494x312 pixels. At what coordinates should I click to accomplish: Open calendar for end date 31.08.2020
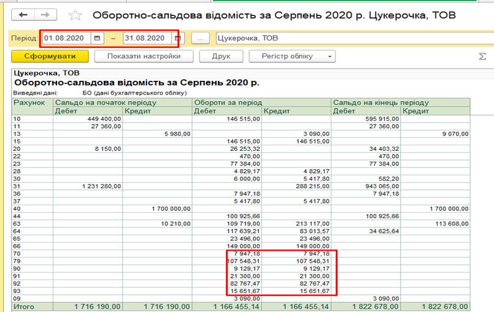177,39
